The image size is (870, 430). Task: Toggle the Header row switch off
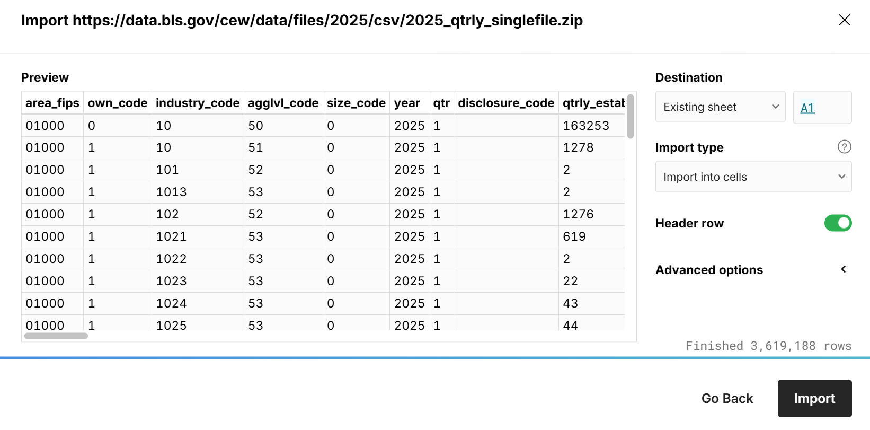tap(837, 223)
